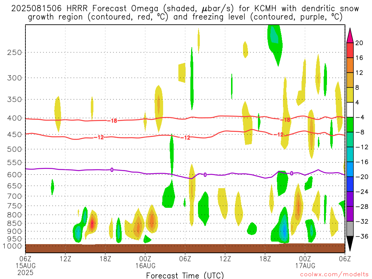372x279 pixels.
Task: Pick the bright green -8 to -4 colorbar segment
Action: click(350, 125)
